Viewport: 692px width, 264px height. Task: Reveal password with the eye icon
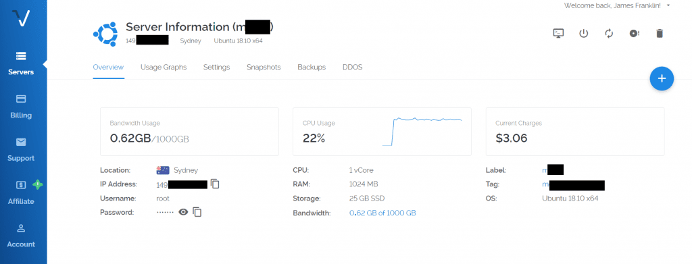tap(183, 212)
